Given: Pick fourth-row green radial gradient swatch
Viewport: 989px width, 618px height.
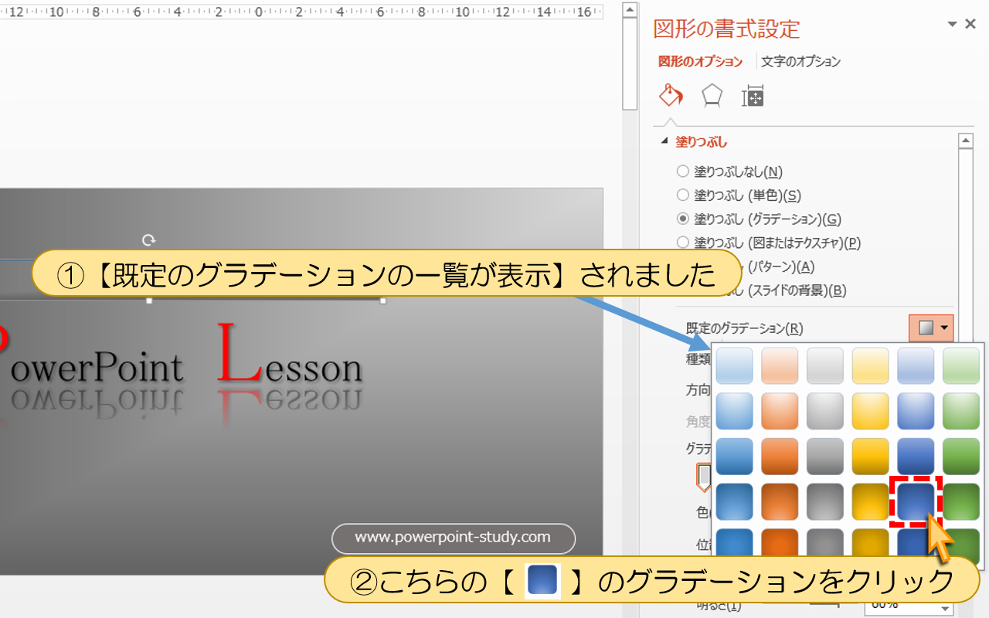Looking at the screenshot, I should tap(961, 502).
